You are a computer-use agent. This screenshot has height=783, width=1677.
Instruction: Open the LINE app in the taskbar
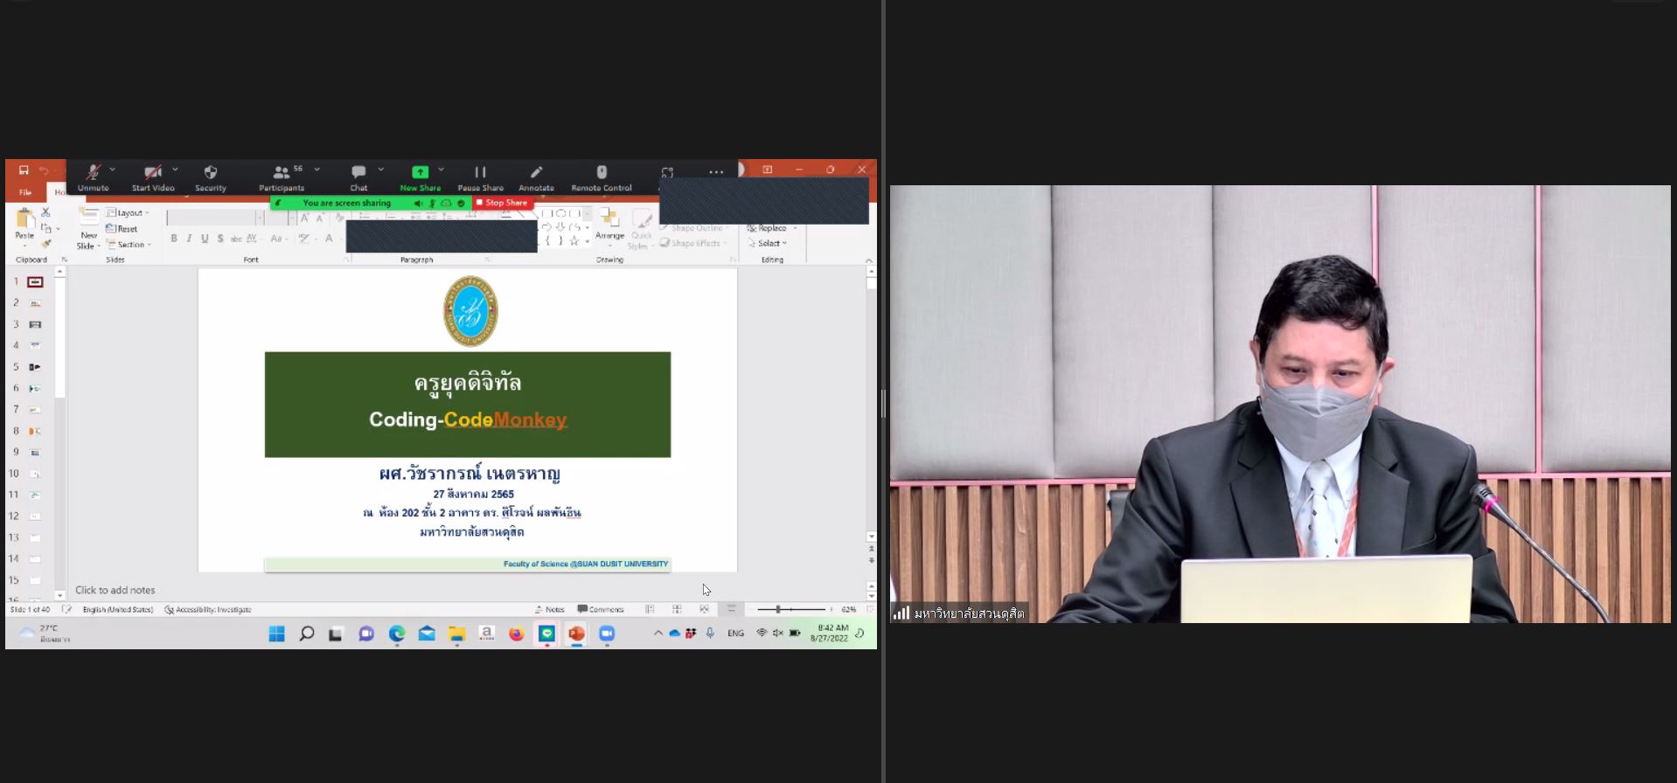(x=546, y=634)
